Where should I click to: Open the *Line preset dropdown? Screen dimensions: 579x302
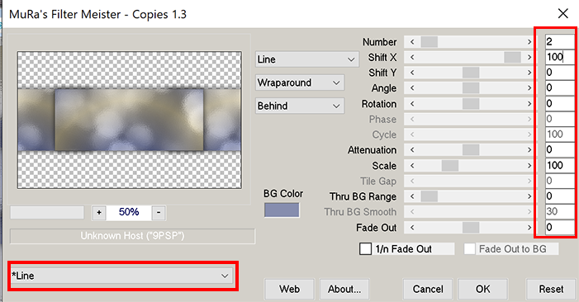click(121, 276)
